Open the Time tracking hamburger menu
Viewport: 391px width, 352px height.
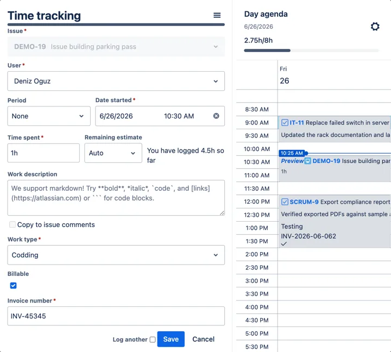[217, 15]
